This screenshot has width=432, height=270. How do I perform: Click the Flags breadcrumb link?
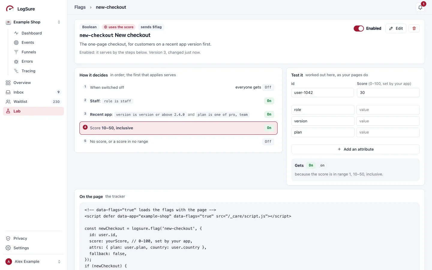point(80,7)
